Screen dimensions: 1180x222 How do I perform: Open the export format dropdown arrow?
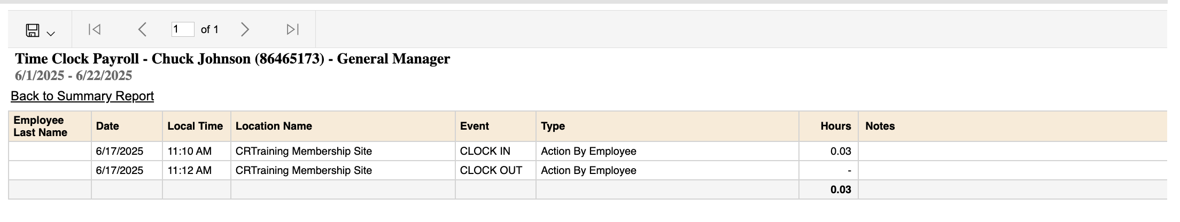click(51, 34)
